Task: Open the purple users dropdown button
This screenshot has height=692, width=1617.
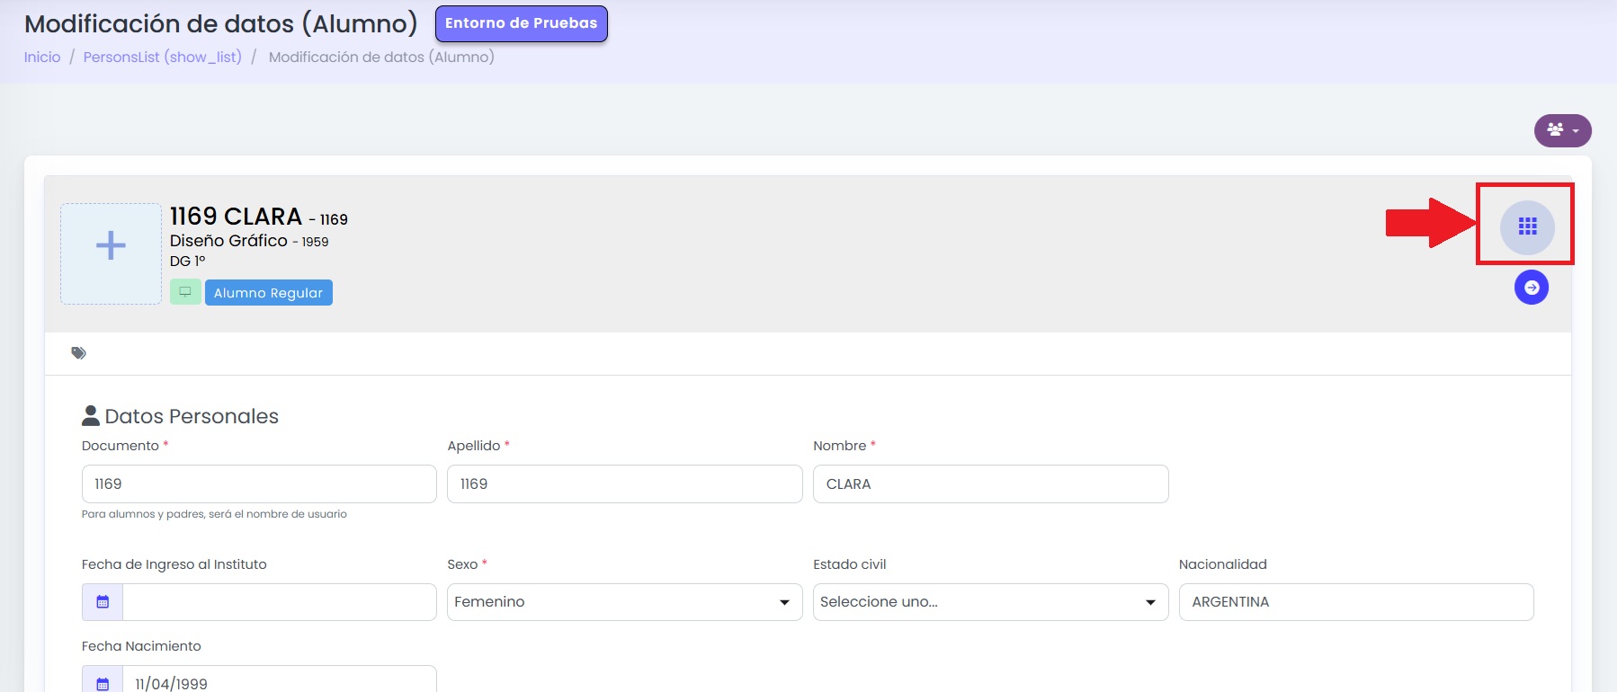Action: (1563, 130)
